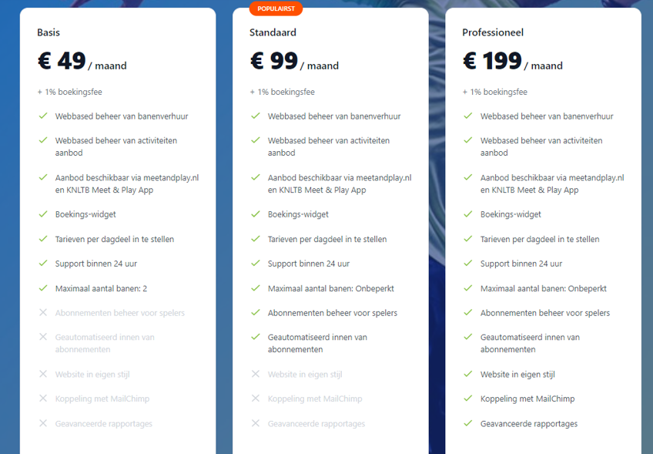Click the checkmark beside Geavanceerde rapportages in Professioneel
Screen dimensions: 653x454
tap(468, 423)
